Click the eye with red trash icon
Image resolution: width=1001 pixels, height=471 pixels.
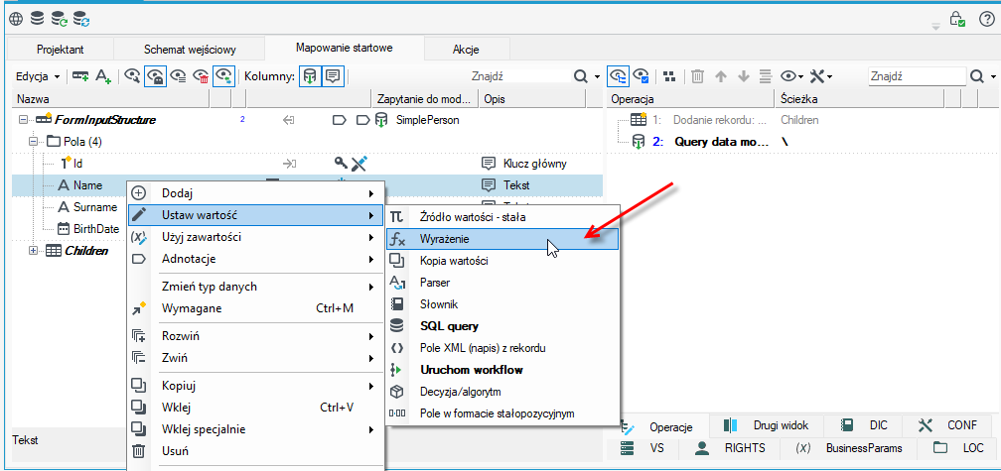coord(201,75)
